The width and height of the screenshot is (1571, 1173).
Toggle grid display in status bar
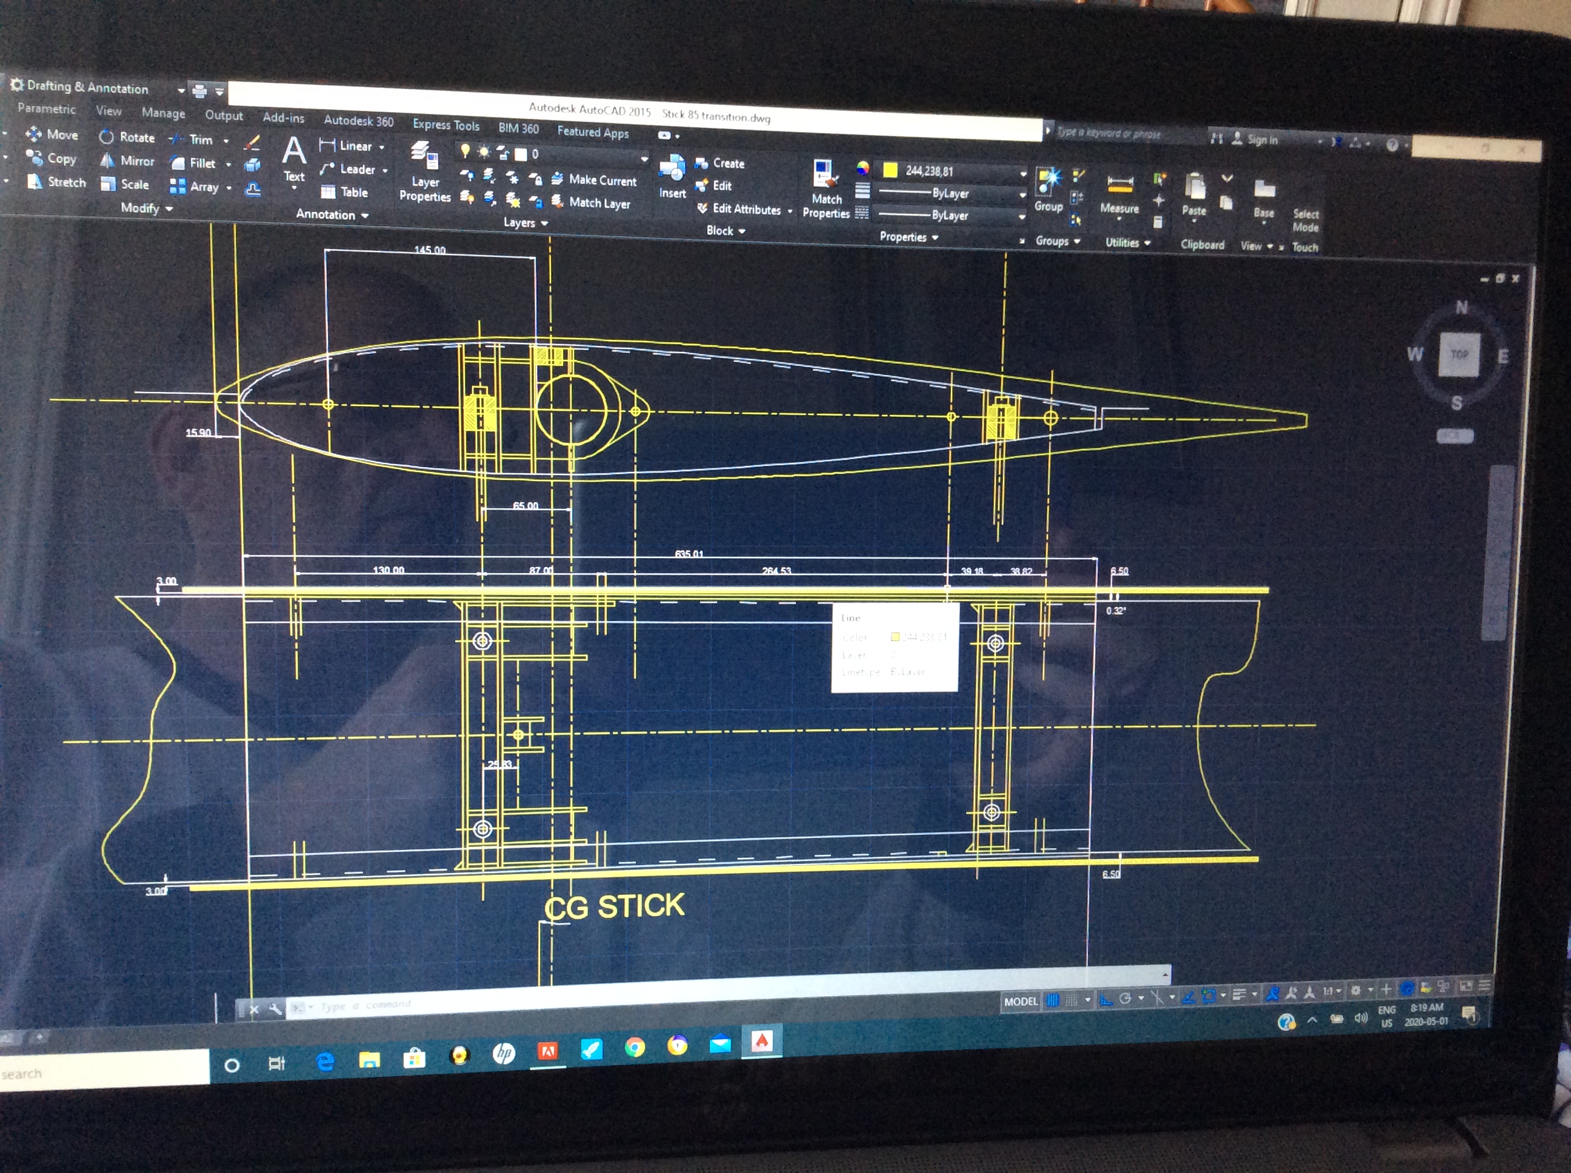pos(1053,1000)
